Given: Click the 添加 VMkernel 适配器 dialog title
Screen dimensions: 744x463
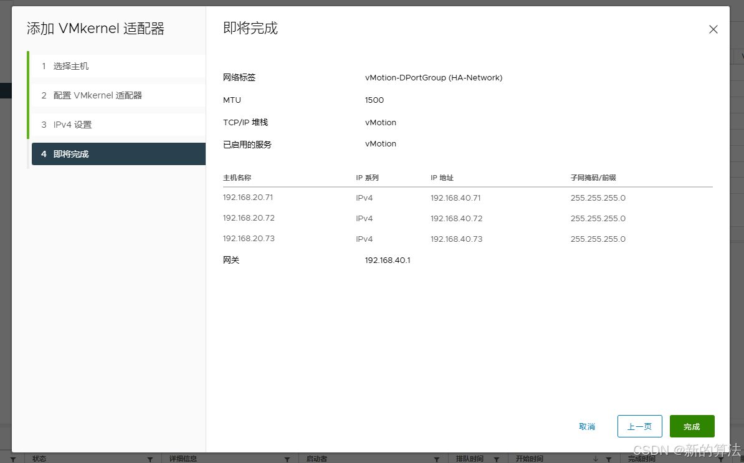Looking at the screenshot, I should 95,29.
